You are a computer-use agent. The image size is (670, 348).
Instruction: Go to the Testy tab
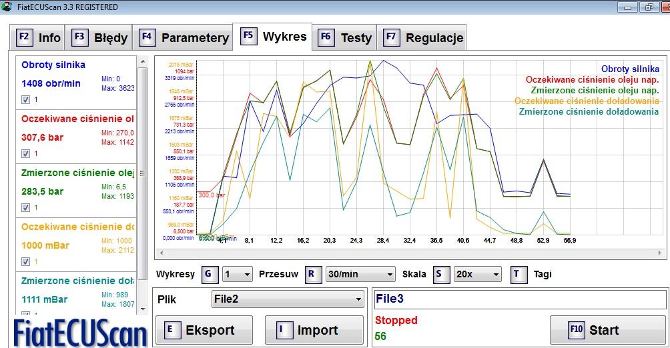(344, 37)
